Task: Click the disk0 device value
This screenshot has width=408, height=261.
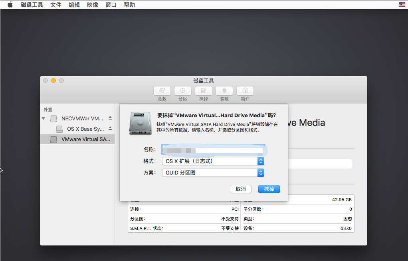Action: tap(346, 229)
